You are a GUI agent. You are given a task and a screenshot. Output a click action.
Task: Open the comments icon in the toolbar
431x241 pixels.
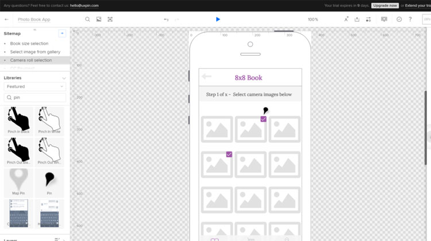[384, 20]
